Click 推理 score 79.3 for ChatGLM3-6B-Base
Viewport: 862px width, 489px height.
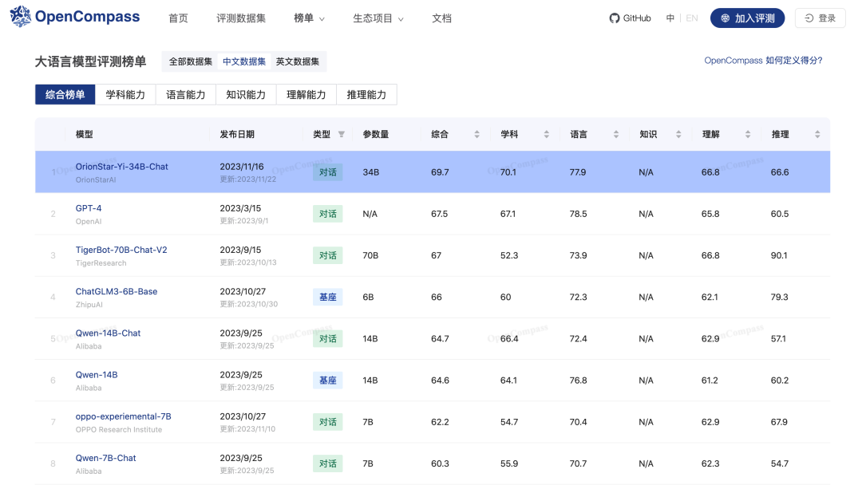(x=780, y=298)
